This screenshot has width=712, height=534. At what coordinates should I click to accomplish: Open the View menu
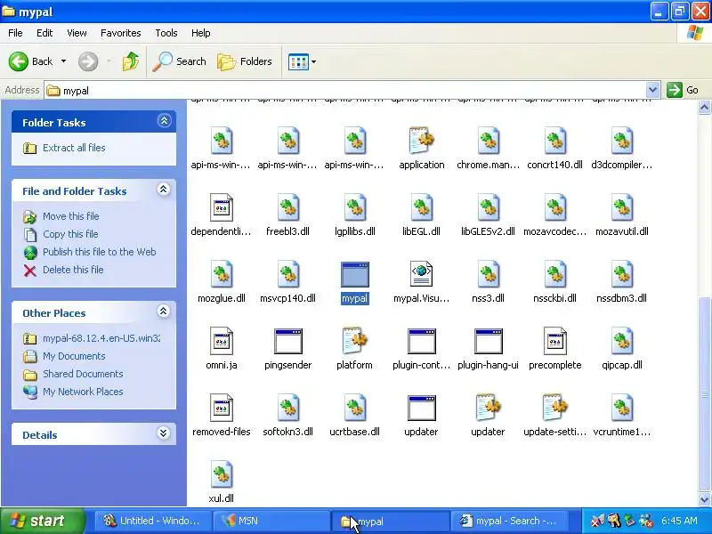click(77, 33)
